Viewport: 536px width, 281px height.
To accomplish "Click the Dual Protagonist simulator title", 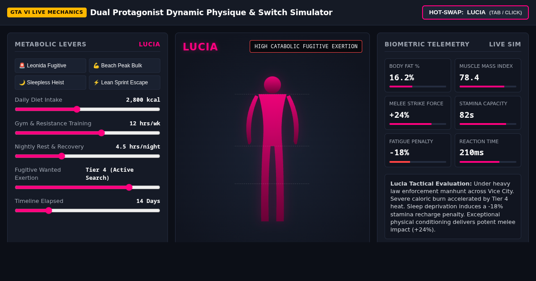I will 211,12.
